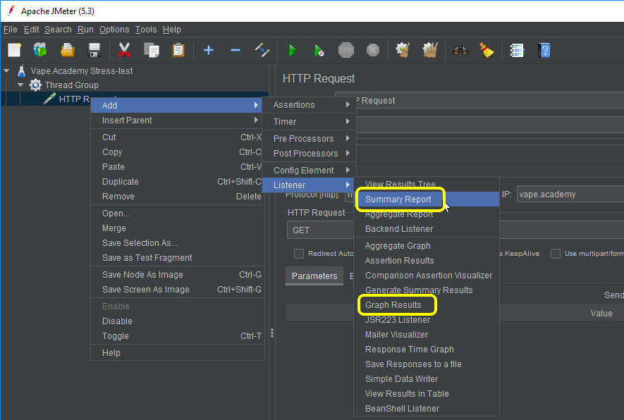
Task: Collapse the Vape.Academy Stress-test tree node
Action: (x=7, y=70)
